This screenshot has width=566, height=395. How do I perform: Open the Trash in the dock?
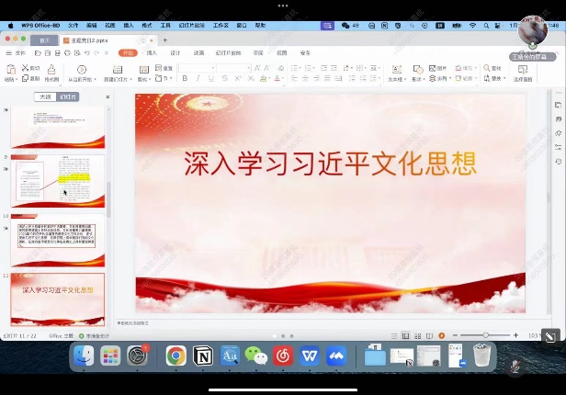(482, 355)
